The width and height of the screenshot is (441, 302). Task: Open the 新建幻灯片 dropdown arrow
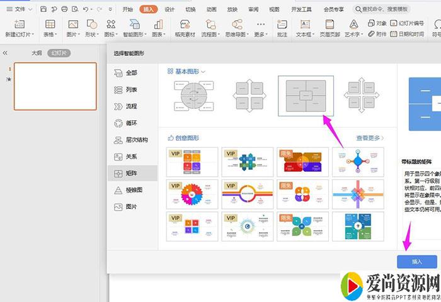(x=35, y=34)
